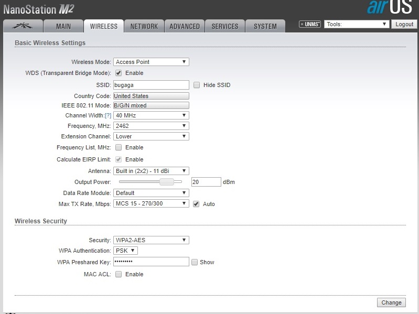Click the Basic Wireless Settings heading
The image size is (419, 314).
pyautogui.click(x=50, y=42)
